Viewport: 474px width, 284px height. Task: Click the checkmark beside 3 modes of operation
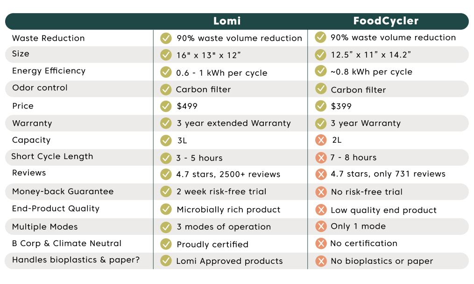pos(166,227)
